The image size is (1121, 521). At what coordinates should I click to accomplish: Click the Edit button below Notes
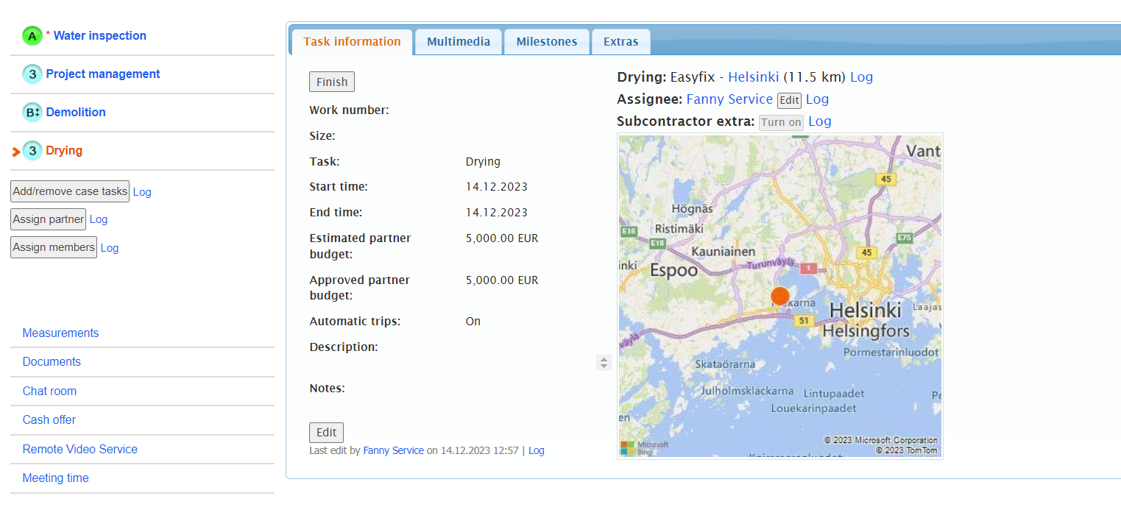(326, 433)
